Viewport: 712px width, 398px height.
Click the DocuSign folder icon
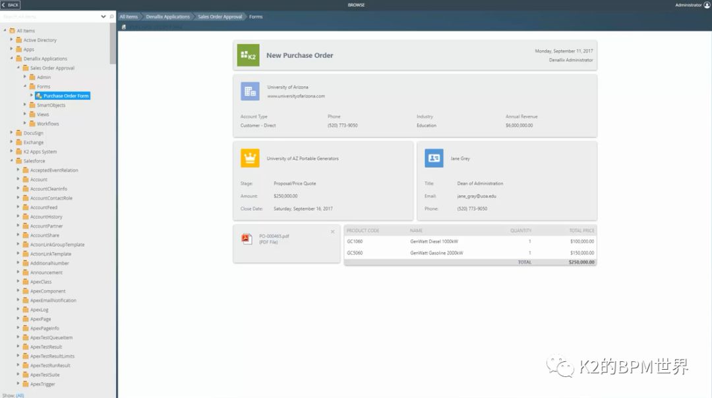tap(18, 133)
